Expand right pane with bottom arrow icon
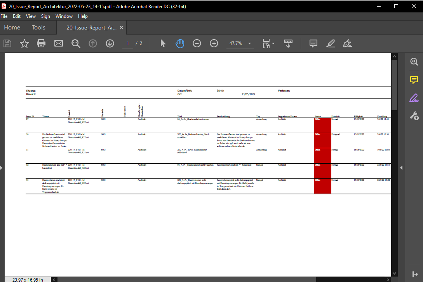Viewport: 423px width, 282px height. point(415,274)
